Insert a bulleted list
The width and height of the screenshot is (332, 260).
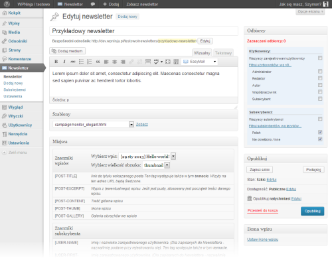[81, 62]
